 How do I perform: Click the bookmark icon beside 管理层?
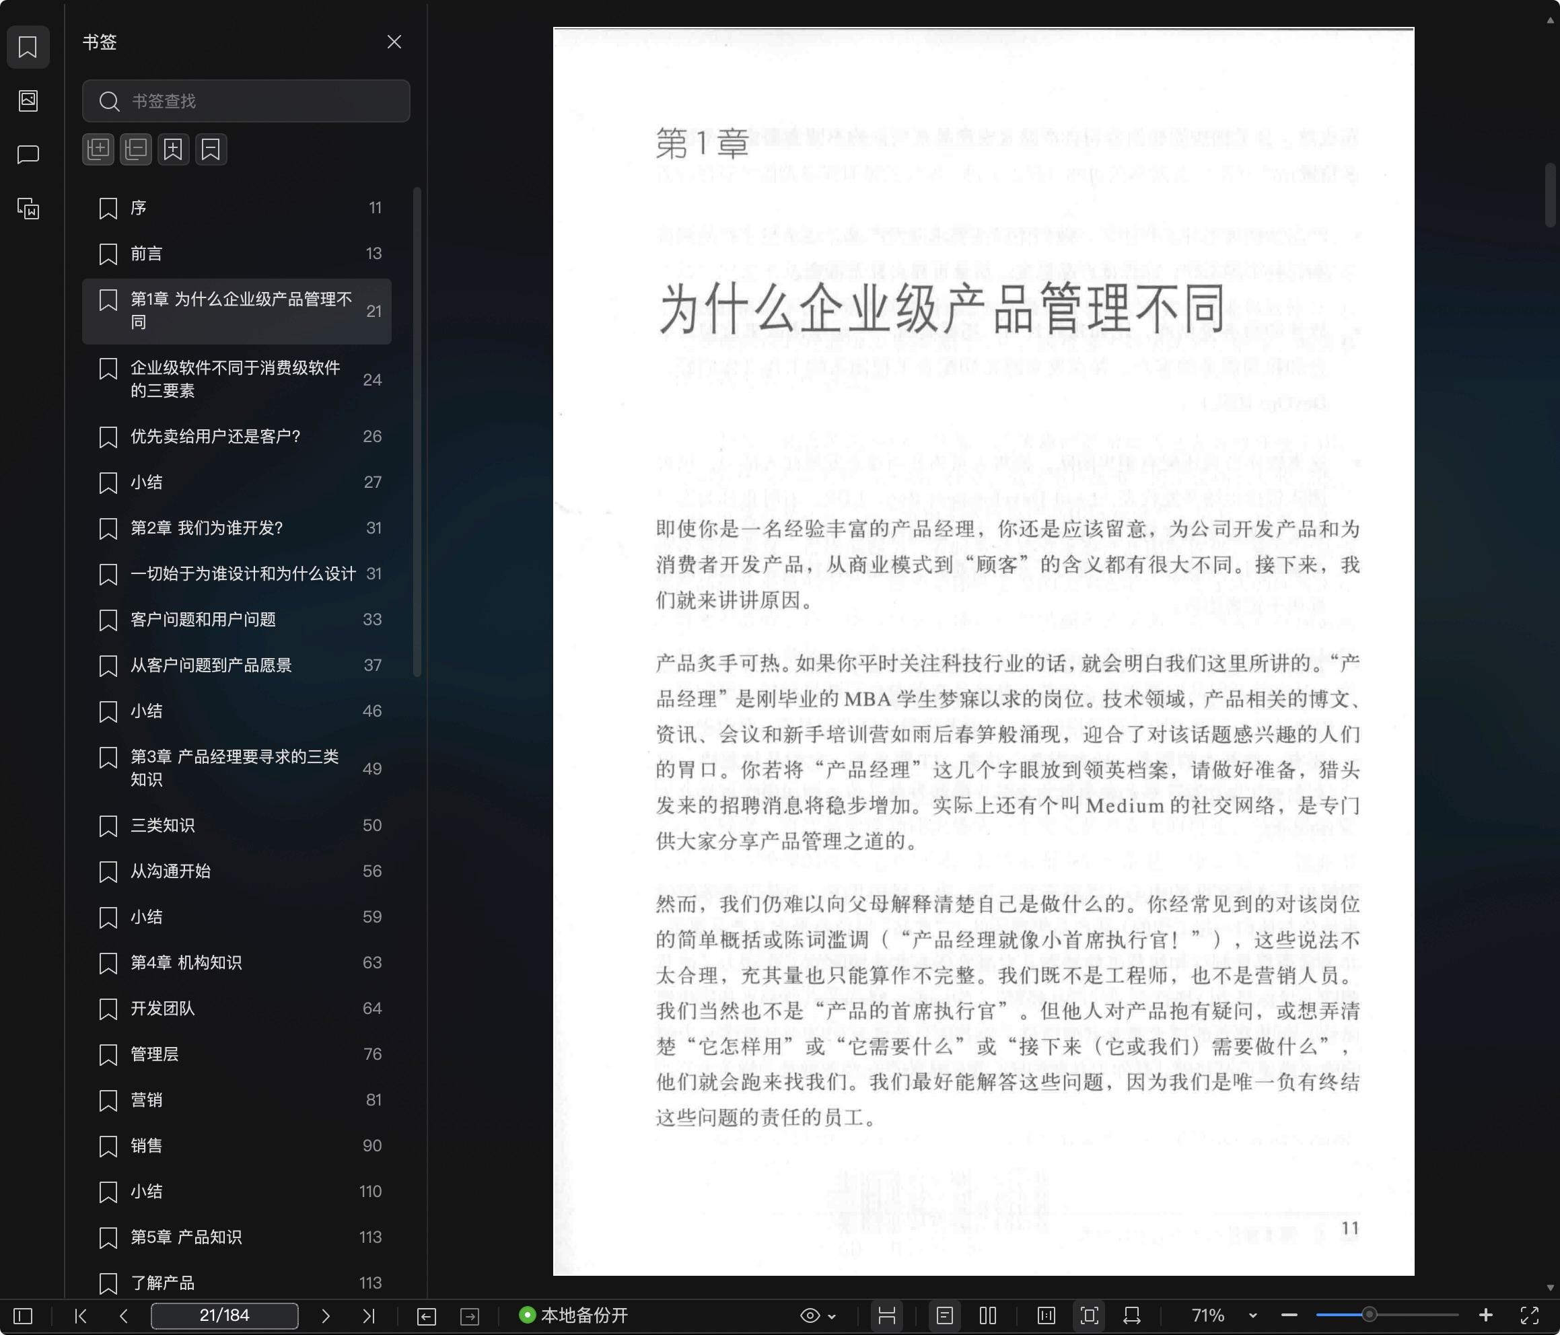108,1055
